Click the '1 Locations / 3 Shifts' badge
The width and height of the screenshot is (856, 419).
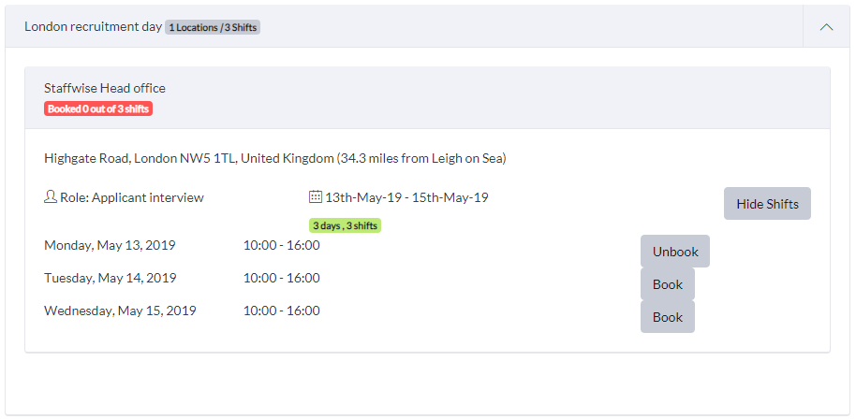tap(213, 27)
